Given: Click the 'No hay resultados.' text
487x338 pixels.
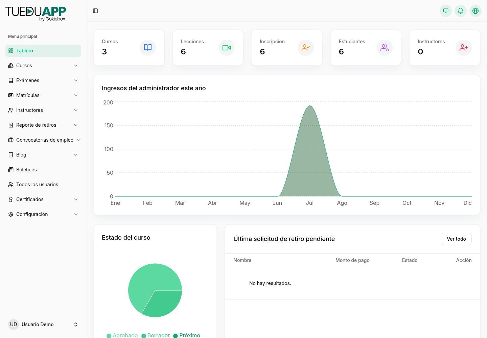Looking at the screenshot, I should [270, 283].
